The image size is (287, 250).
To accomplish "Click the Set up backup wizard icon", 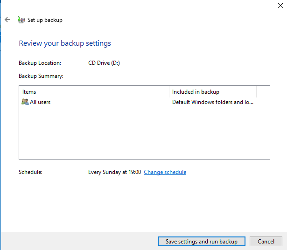I will tap(21, 20).
